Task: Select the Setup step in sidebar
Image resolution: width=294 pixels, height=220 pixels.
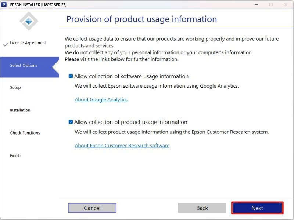Action: tap(15, 87)
